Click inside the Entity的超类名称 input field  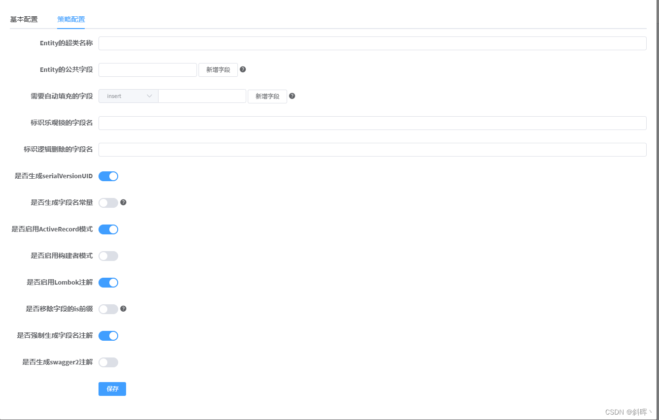coord(372,43)
